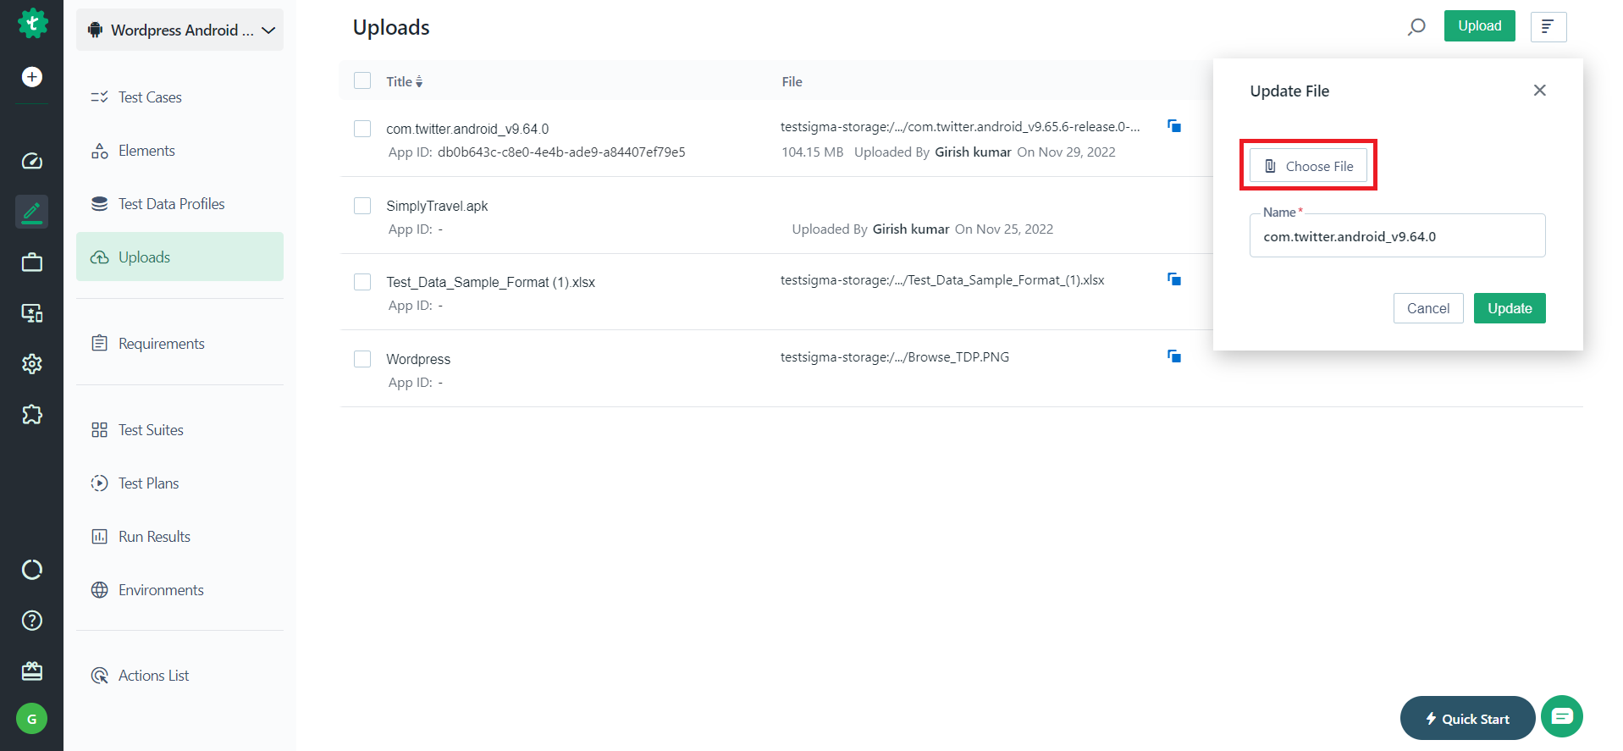Screen dimensions: 1623x751
Task: Click SimplyTravel.apk title
Action: tap(437, 206)
